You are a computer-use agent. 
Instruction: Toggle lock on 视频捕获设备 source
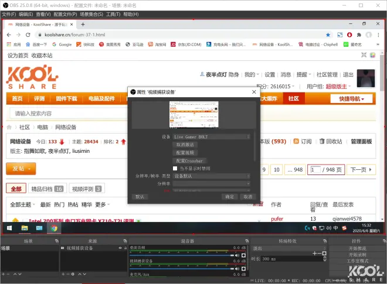coord(125,248)
